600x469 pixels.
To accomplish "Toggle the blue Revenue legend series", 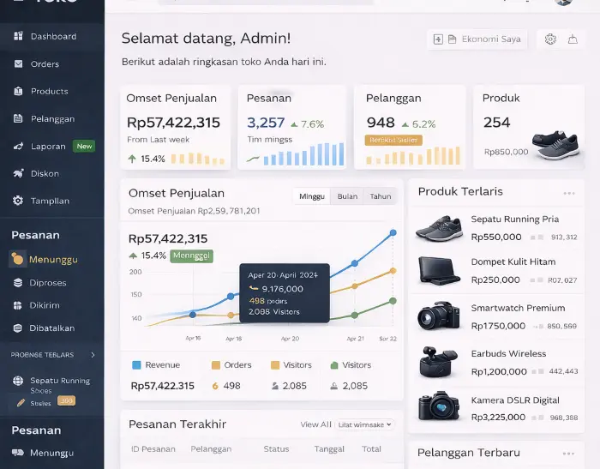I will pos(136,365).
